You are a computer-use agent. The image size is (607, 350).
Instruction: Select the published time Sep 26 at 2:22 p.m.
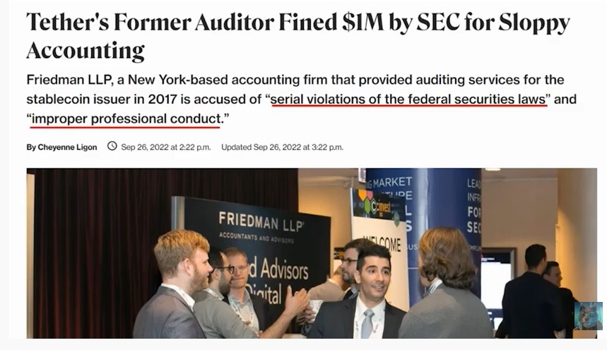[x=167, y=147]
